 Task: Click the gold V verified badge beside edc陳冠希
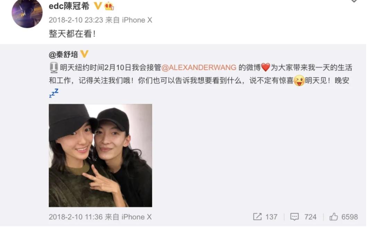pyautogui.click(x=98, y=6)
